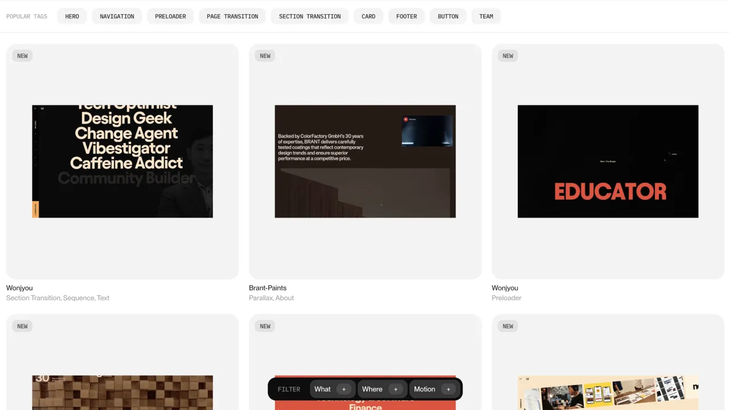Image resolution: width=729 pixels, height=410 pixels.
Task: Expand the Motion filter plus icon
Action: (448, 389)
